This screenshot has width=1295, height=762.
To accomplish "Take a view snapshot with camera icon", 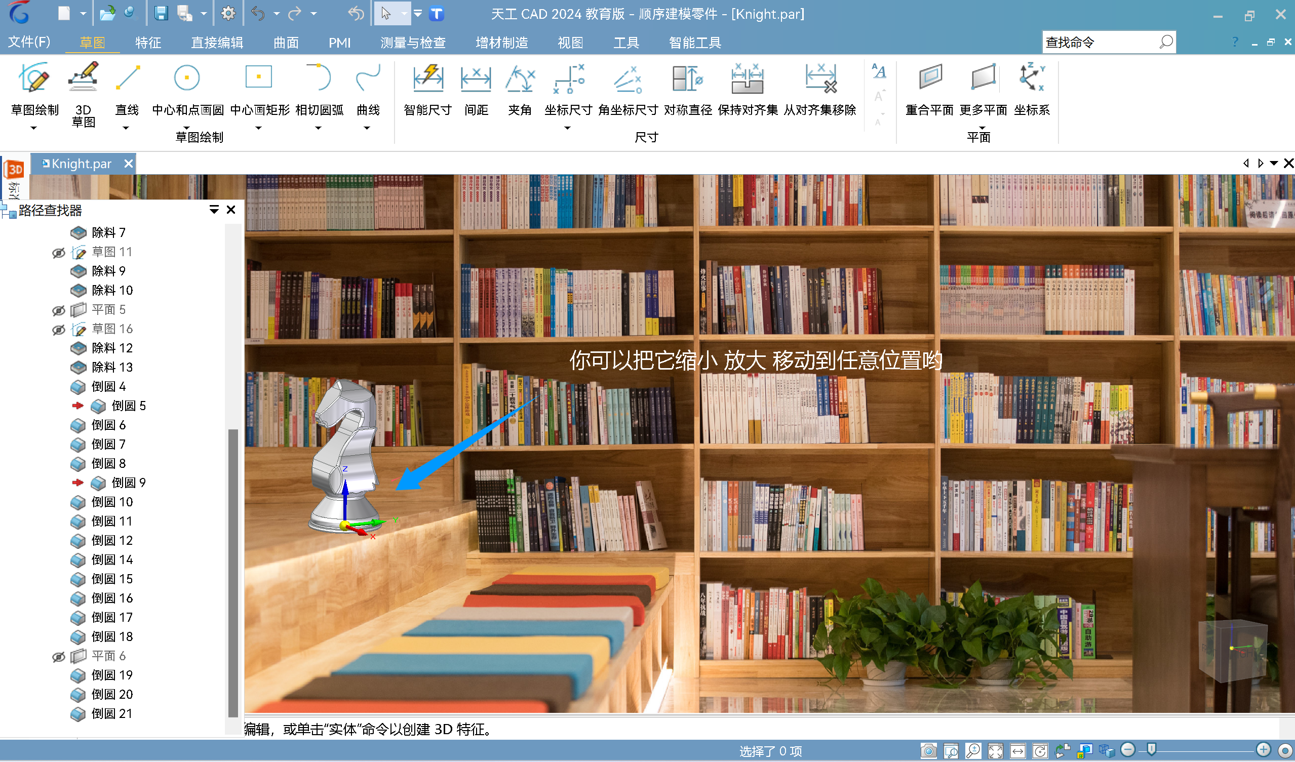I will [929, 751].
